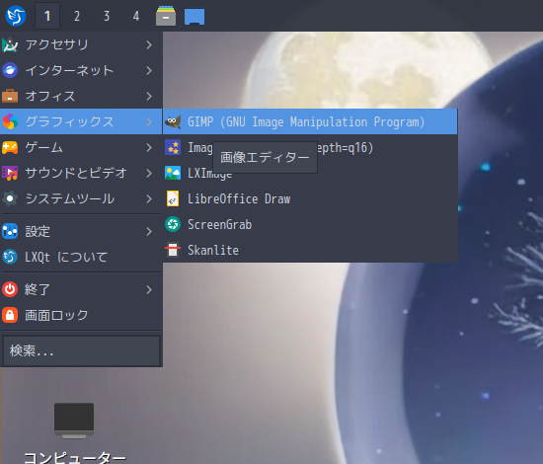Open the LXQt main menu bird icon
The height and width of the screenshot is (464, 543).
point(16,16)
